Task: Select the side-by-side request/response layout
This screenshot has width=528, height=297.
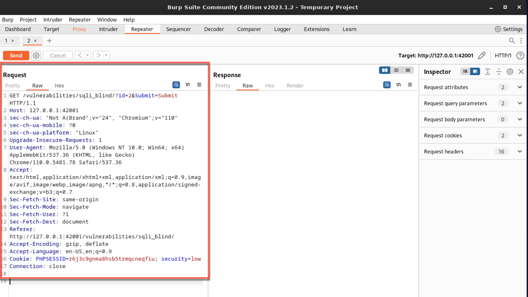Action: click(x=384, y=70)
